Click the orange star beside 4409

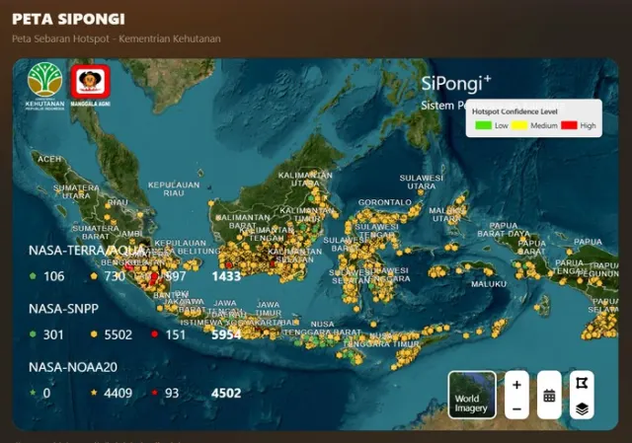pos(94,393)
